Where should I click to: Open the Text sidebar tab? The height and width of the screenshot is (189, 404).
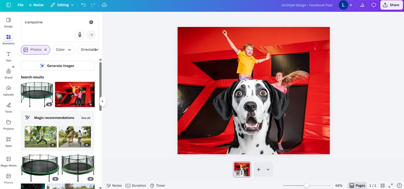pyautogui.click(x=9, y=57)
